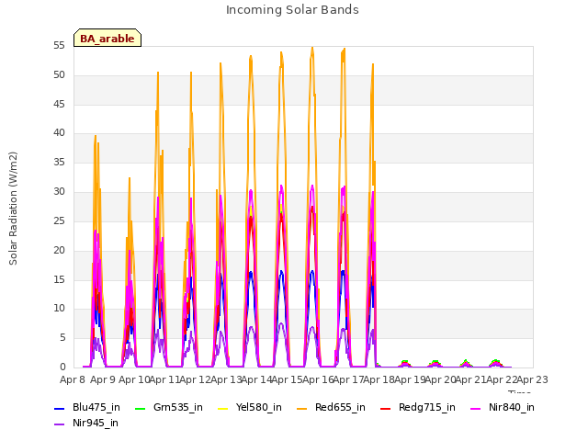Toggle the Grn535_in legend entry
This screenshot has height=441, width=588.
169,408
